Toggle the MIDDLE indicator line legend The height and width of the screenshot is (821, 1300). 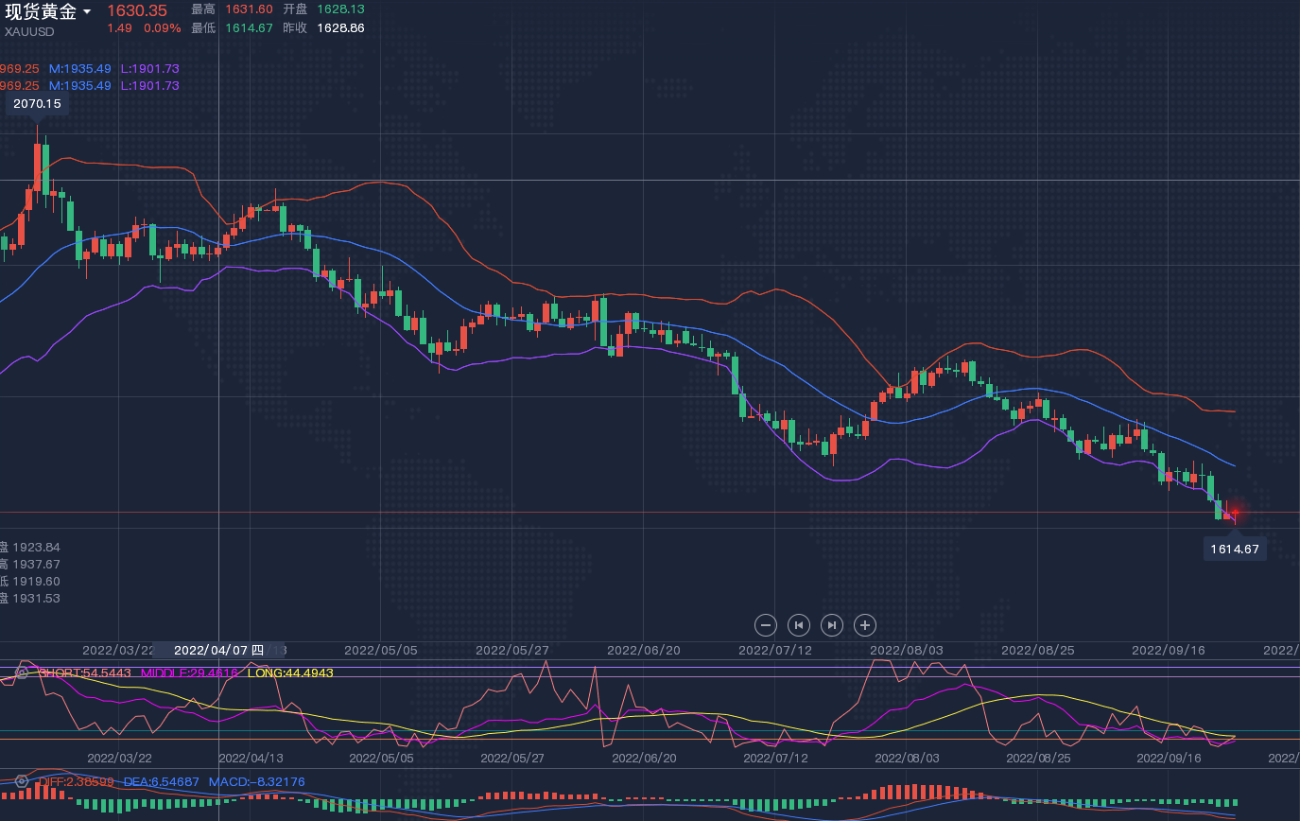click(x=189, y=673)
